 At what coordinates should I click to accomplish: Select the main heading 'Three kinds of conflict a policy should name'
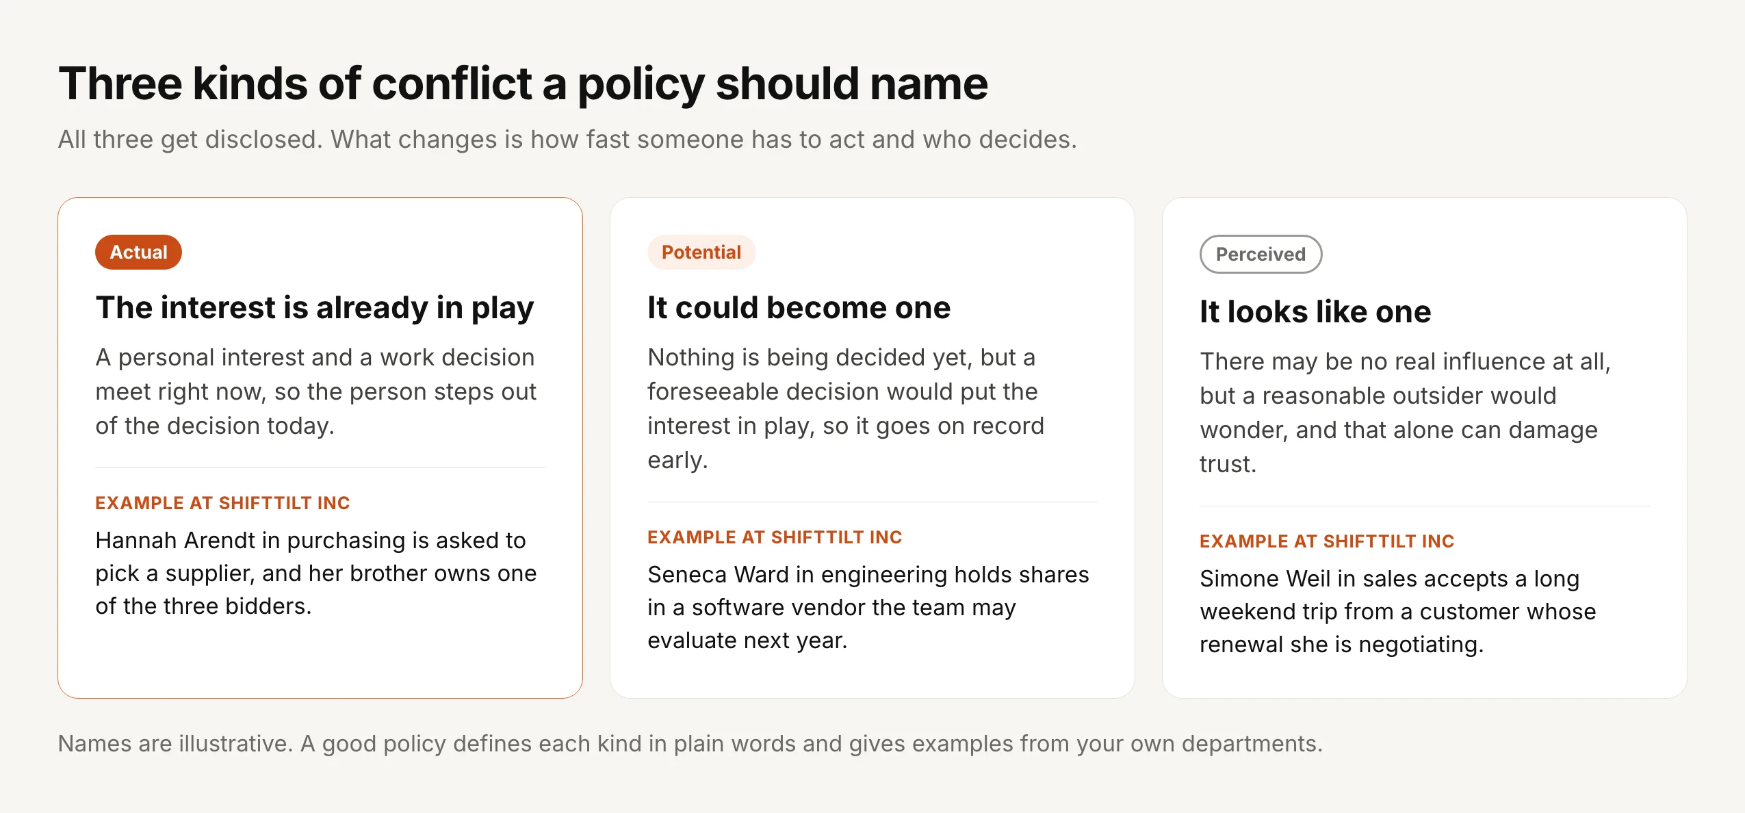(523, 83)
